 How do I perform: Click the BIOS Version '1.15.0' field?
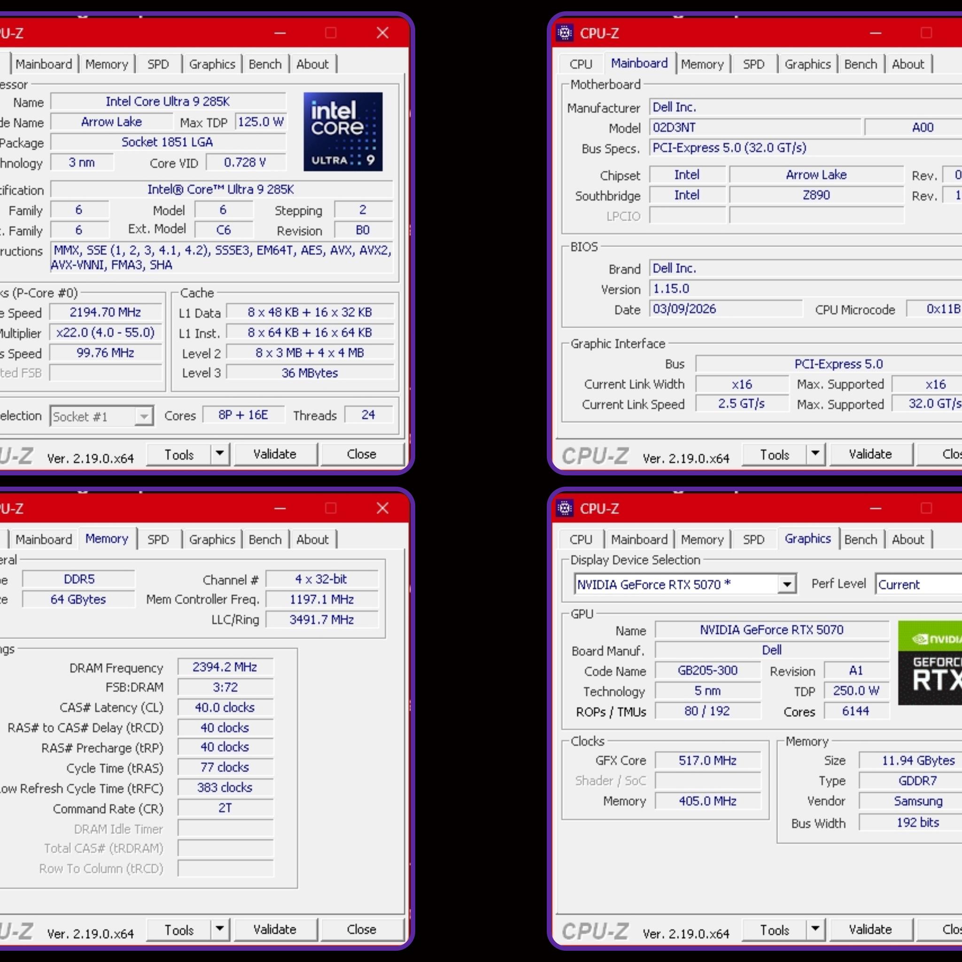pos(806,289)
